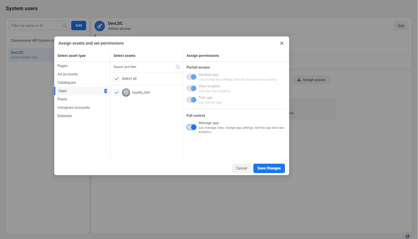Click the loyalty_bot asset name
Image resolution: width=418 pixels, height=239 pixels.
tap(141, 93)
